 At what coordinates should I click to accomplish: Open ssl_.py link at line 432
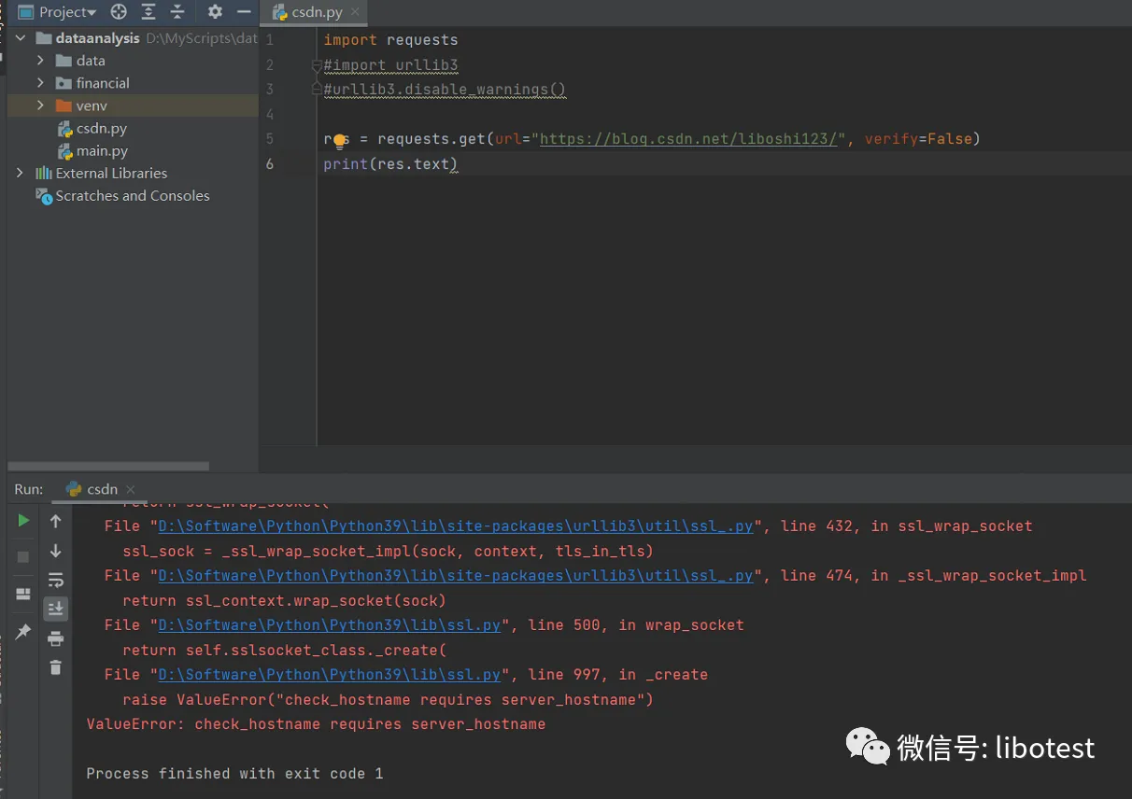[456, 526]
